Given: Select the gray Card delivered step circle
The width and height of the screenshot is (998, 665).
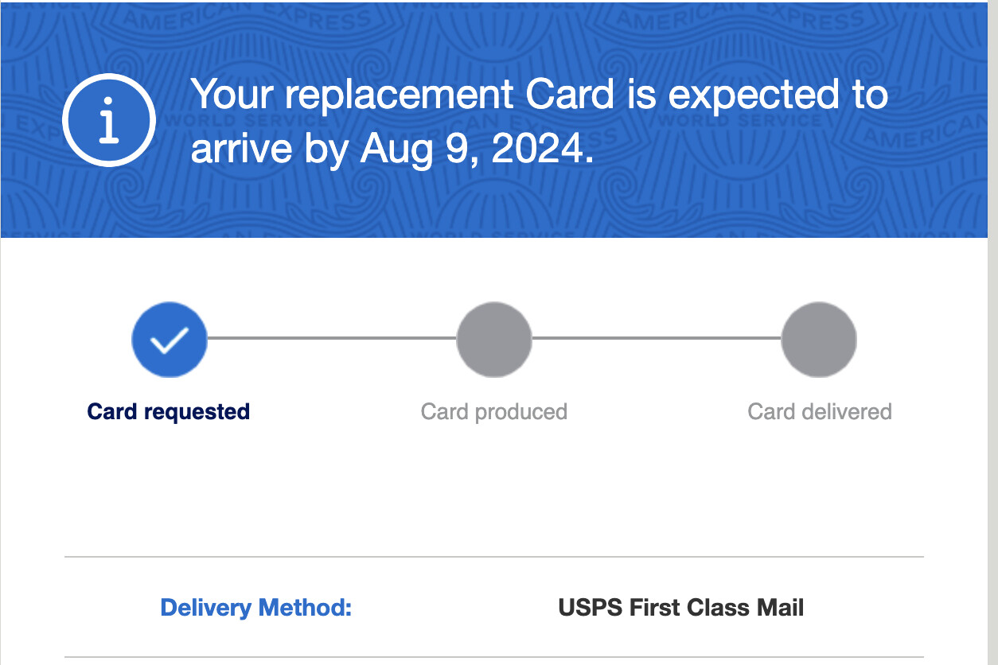Looking at the screenshot, I should (x=819, y=340).
